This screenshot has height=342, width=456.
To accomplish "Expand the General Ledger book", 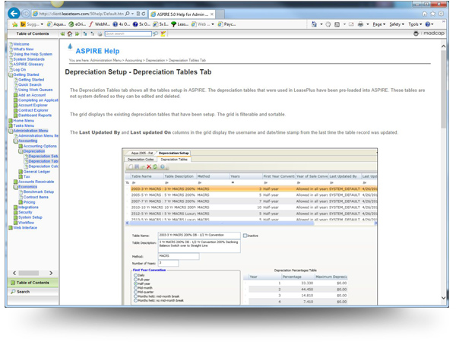I will pos(21,172).
